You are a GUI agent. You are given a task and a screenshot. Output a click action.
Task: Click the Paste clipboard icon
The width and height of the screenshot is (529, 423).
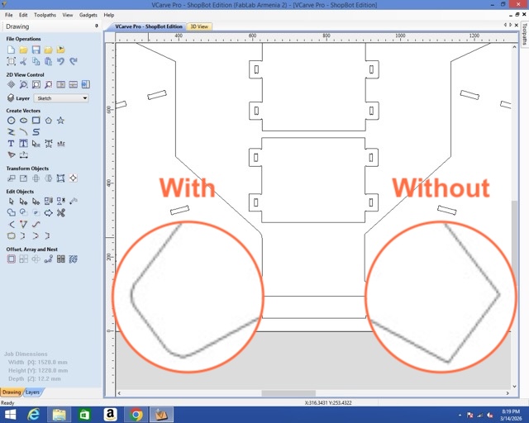coord(48,61)
